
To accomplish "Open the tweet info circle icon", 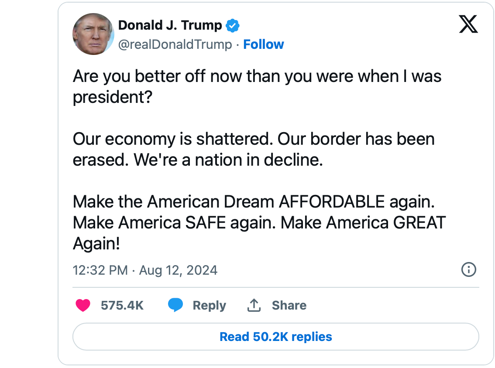I will click(468, 269).
